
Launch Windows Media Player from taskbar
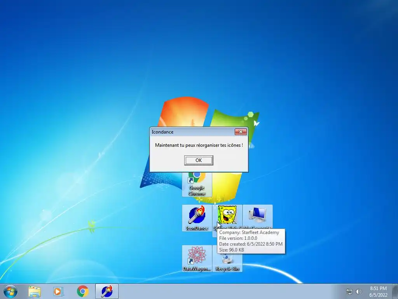click(58, 291)
